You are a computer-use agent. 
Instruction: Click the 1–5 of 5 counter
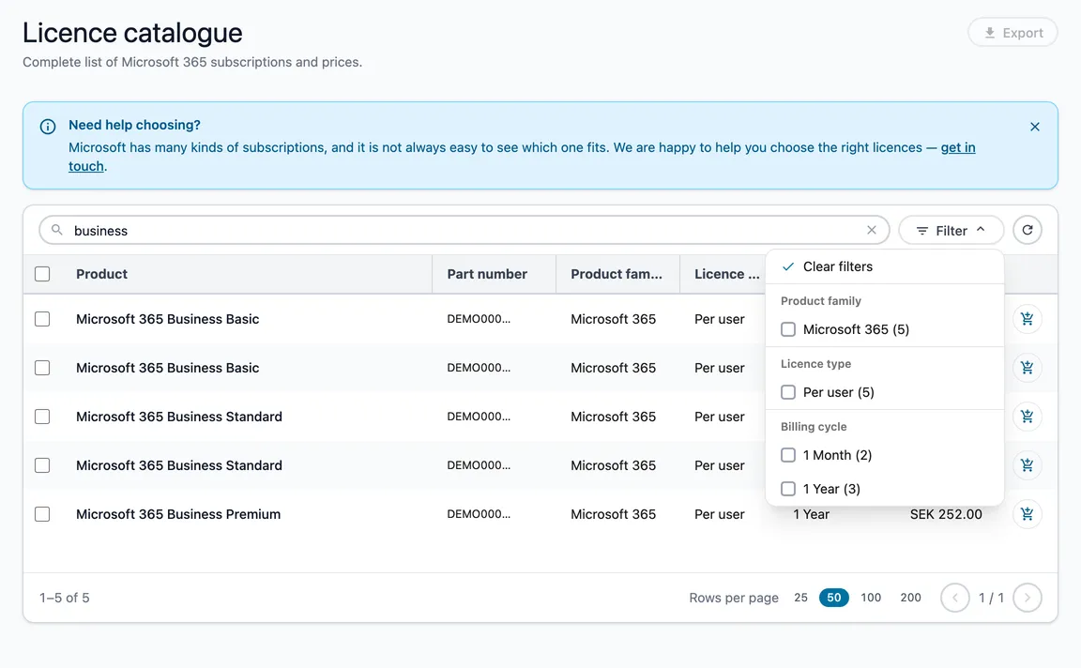point(64,598)
